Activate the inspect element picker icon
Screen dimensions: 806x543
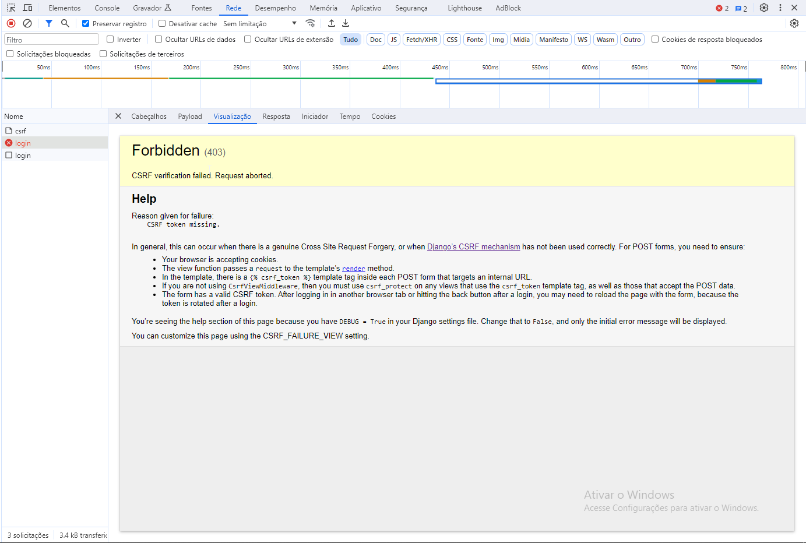(x=11, y=8)
